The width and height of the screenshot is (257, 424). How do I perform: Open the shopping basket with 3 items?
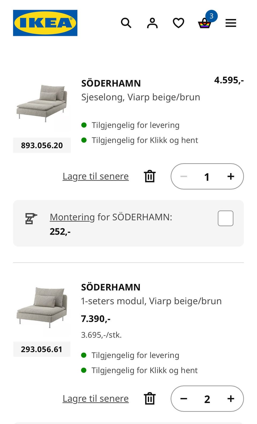pyautogui.click(x=205, y=24)
